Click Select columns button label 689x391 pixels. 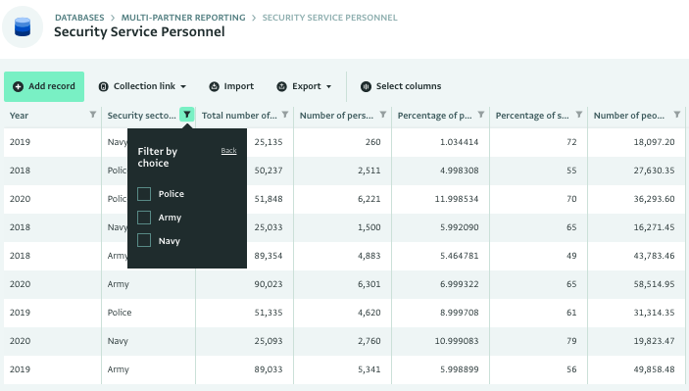point(409,86)
